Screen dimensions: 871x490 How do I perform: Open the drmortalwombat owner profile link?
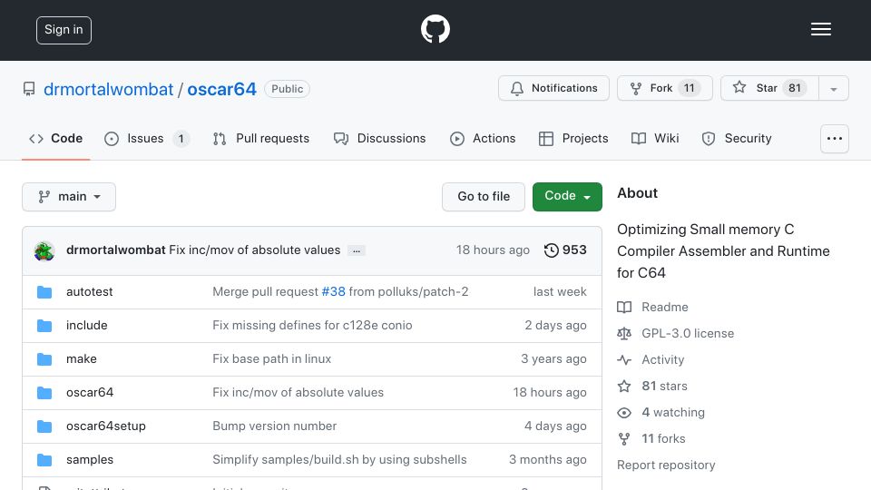[x=108, y=90]
